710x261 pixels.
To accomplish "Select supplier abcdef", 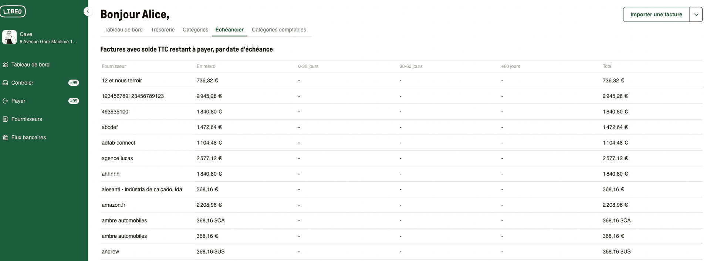I will point(110,127).
